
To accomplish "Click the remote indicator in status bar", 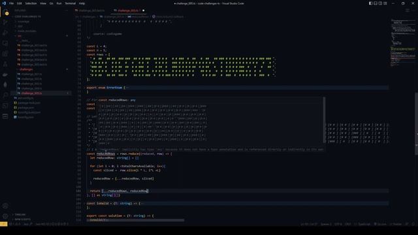I will point(4,224).
